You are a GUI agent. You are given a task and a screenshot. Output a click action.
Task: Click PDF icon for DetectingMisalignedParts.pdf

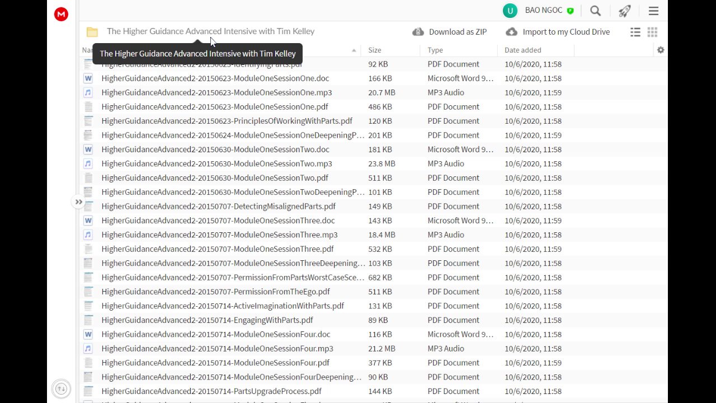tap(88, 207)
